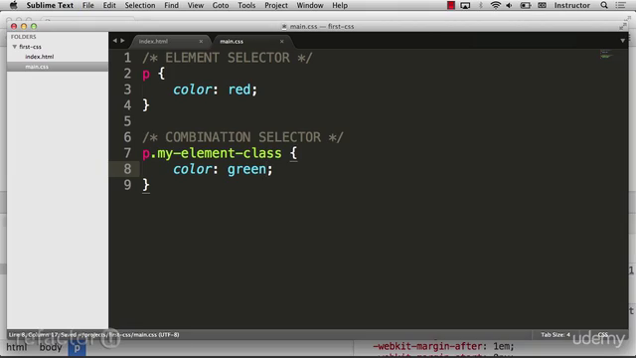
Task: Click the battery status icon
Action: (526, 5)
